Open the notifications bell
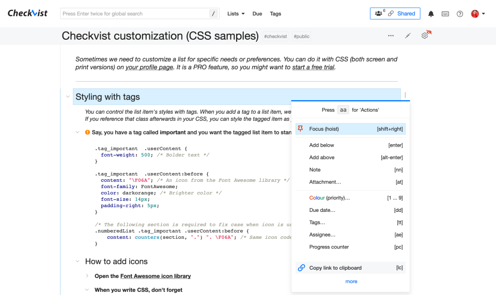 click(x=431, y=14)
